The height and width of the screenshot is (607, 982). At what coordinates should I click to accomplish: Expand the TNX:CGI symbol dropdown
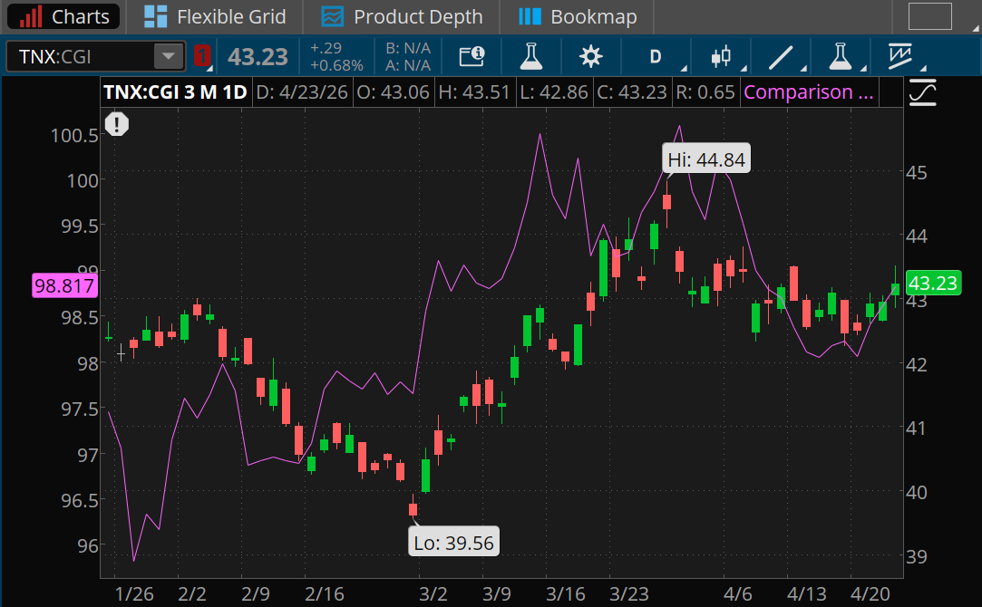(x=169, y=56)
